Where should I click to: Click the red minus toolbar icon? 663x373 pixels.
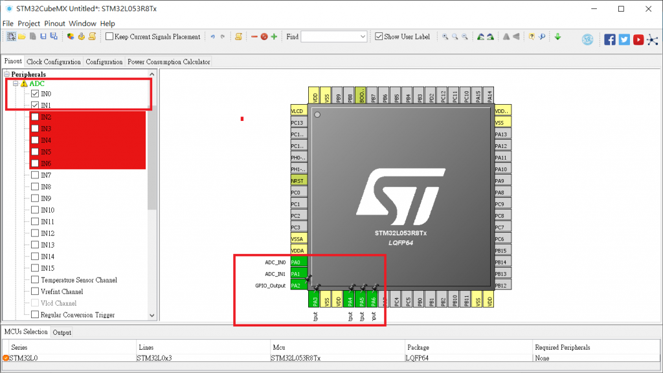point(254,37)
